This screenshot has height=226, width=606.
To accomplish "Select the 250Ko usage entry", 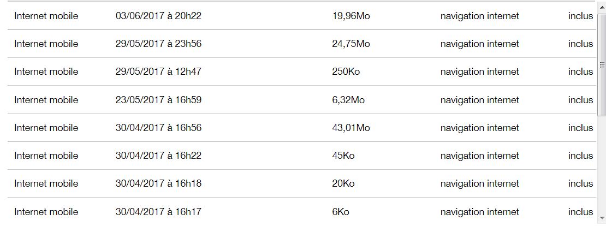I will (x=346, y=72).
